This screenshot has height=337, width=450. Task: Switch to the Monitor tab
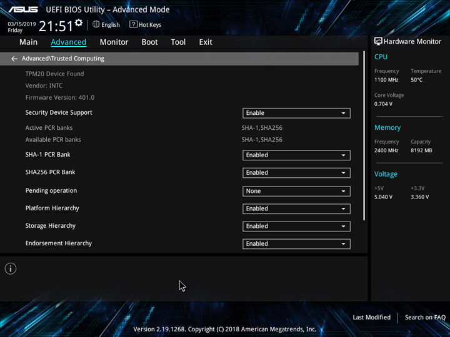(x=114, y=42)
